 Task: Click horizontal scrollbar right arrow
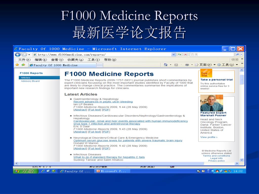pyautogui.click(x=237, y=163)
